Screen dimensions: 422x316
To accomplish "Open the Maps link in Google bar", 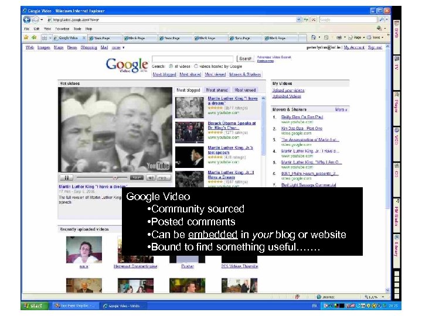I will click(59, 47).
